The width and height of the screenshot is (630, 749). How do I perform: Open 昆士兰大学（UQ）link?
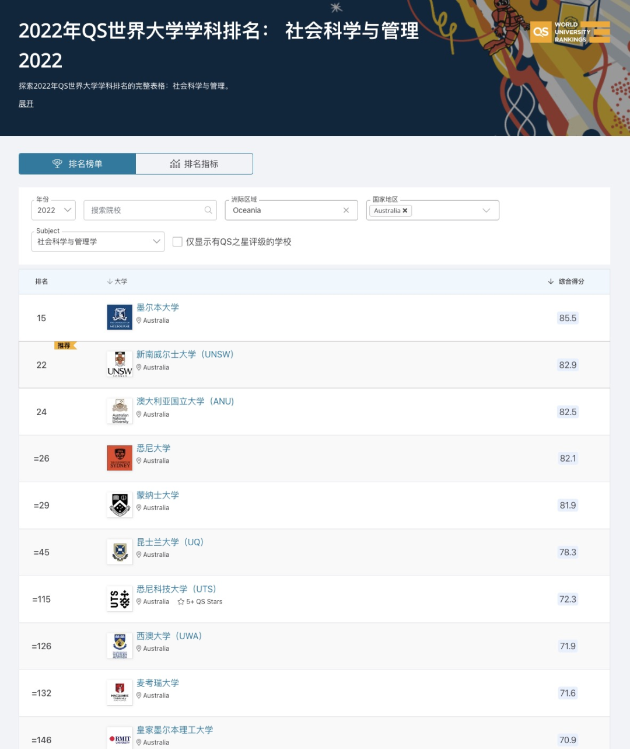point(170,542)
